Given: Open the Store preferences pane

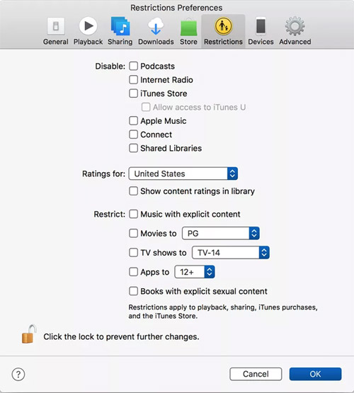Looking at the screenshot, I should point(188,31).
